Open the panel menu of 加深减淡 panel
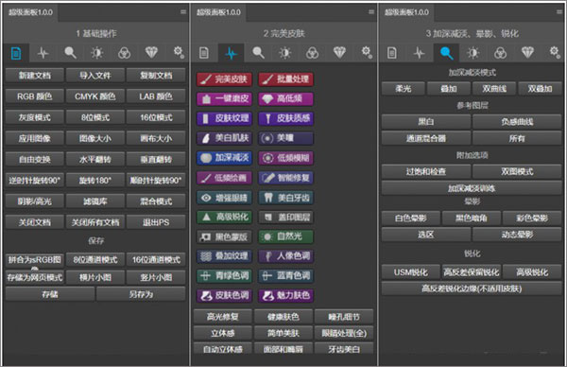 coord(559,12)
